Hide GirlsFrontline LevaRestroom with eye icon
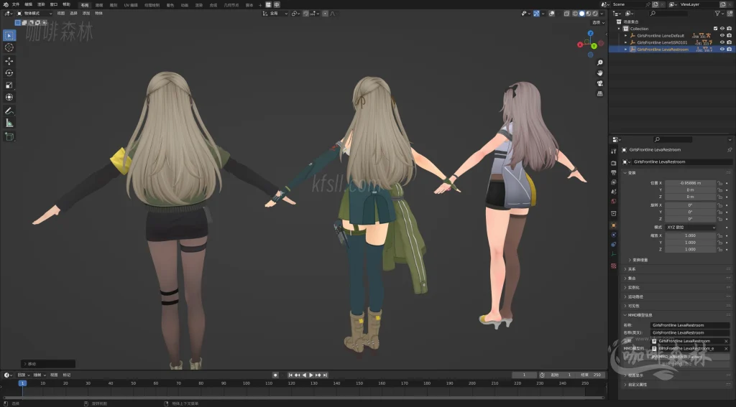The width and height of the screenshot is (736, 407). point(722,50)
